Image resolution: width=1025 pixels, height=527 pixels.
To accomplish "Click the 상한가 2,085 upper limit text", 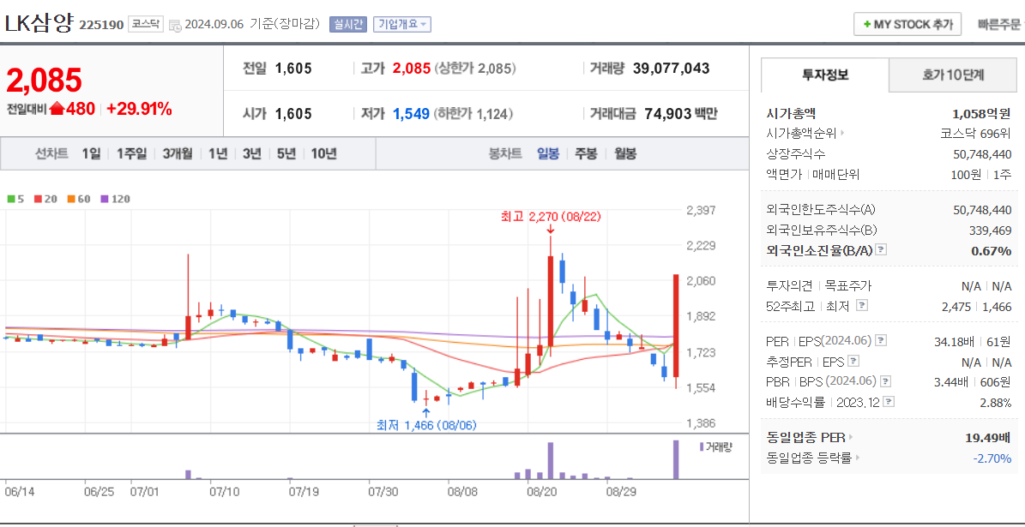I will pyautogui.click(x=475, y=69).
